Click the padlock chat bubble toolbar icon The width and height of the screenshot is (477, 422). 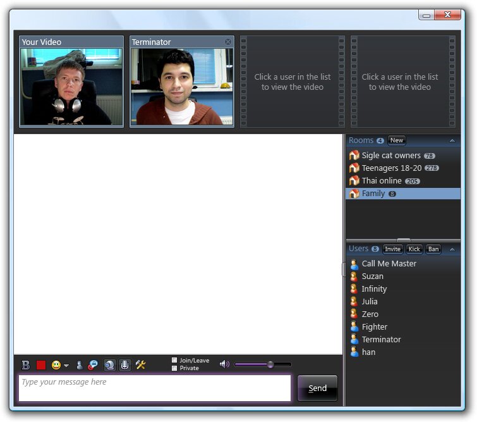[x=93, y=364]
